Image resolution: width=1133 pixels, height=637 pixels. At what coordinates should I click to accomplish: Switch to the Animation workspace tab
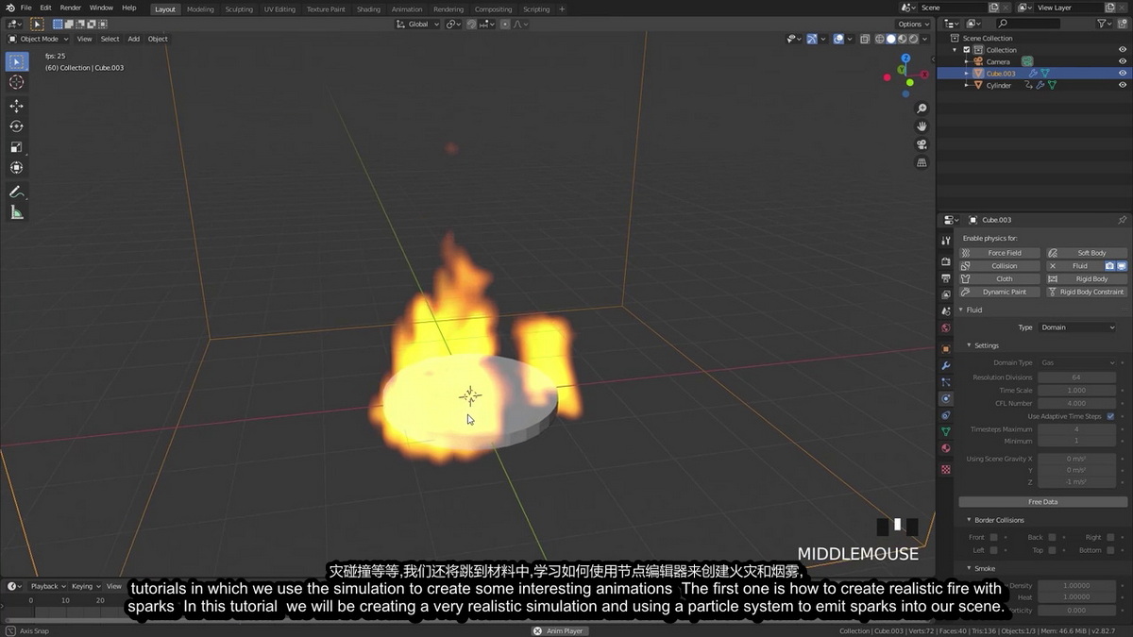pyautogui.click(x=407, y=8)
